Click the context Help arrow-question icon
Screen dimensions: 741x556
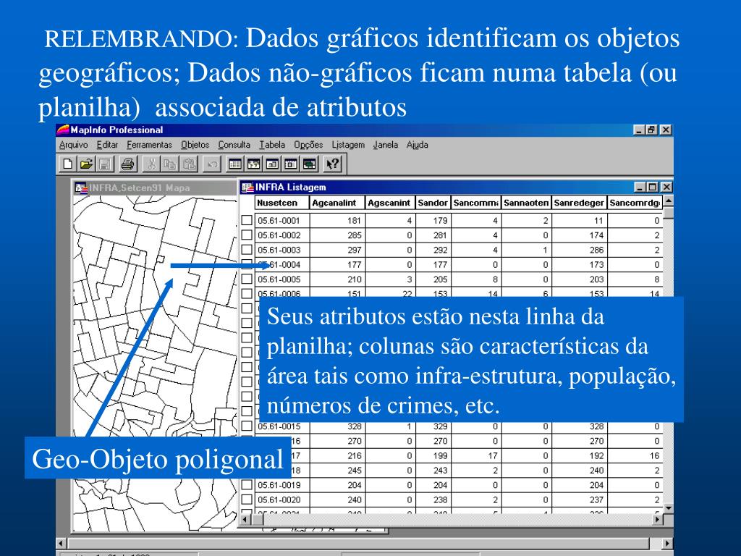tap(333, 164)
